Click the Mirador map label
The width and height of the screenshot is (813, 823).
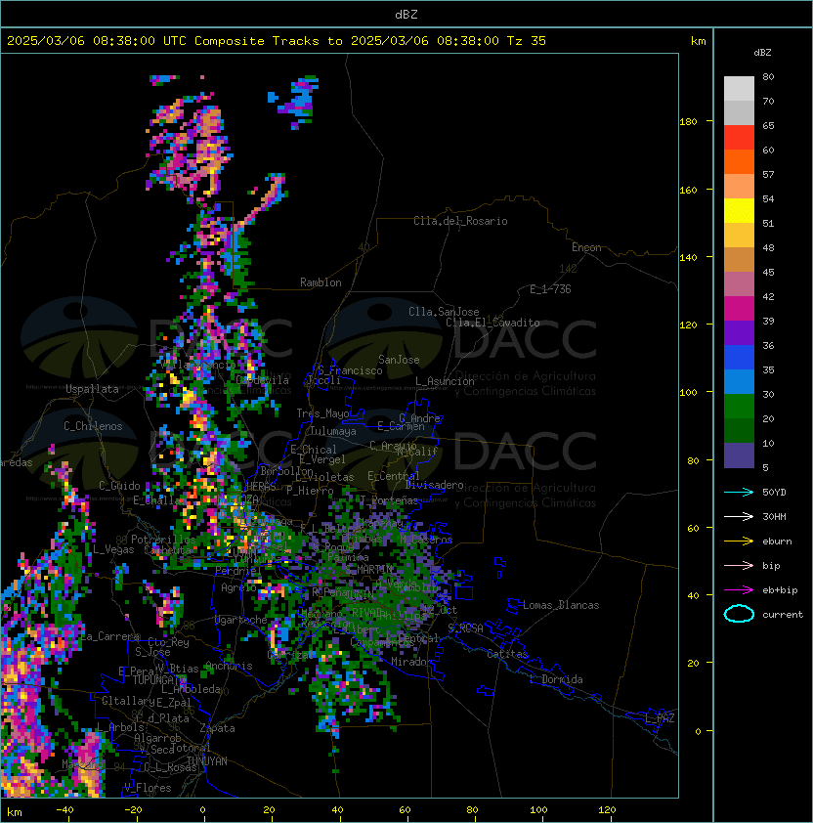(x=411, y=662)
